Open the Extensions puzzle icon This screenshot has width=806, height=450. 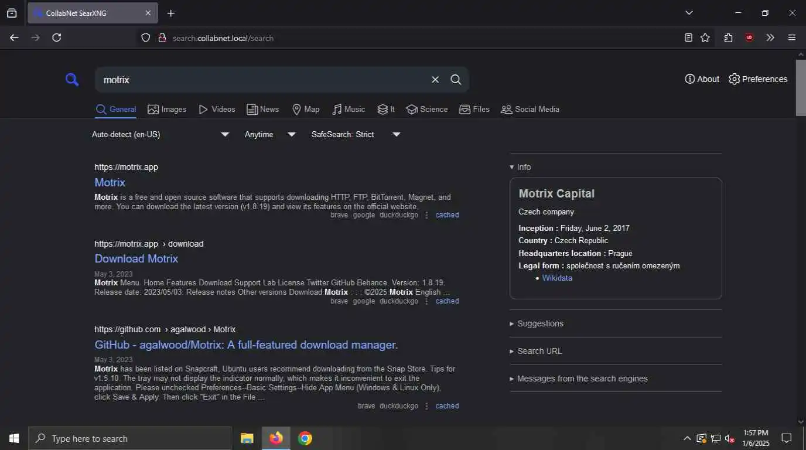pos(728,37)
